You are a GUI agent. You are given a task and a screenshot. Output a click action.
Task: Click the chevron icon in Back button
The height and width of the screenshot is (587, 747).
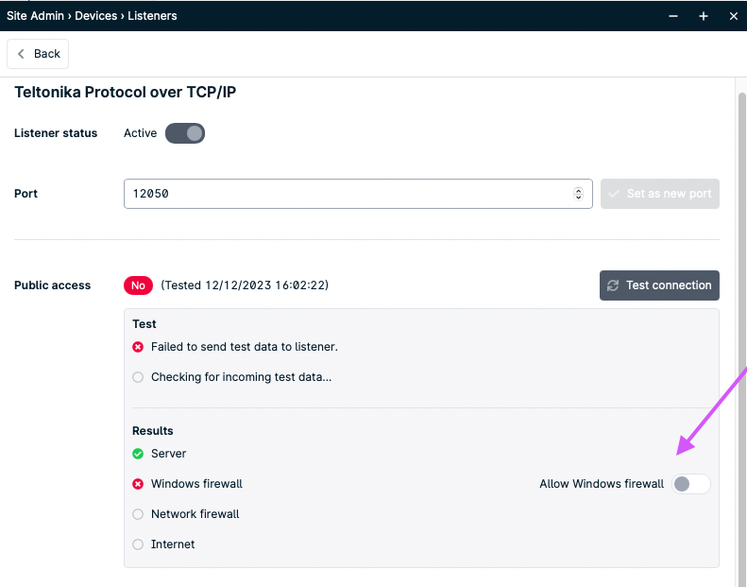(21, 54)
